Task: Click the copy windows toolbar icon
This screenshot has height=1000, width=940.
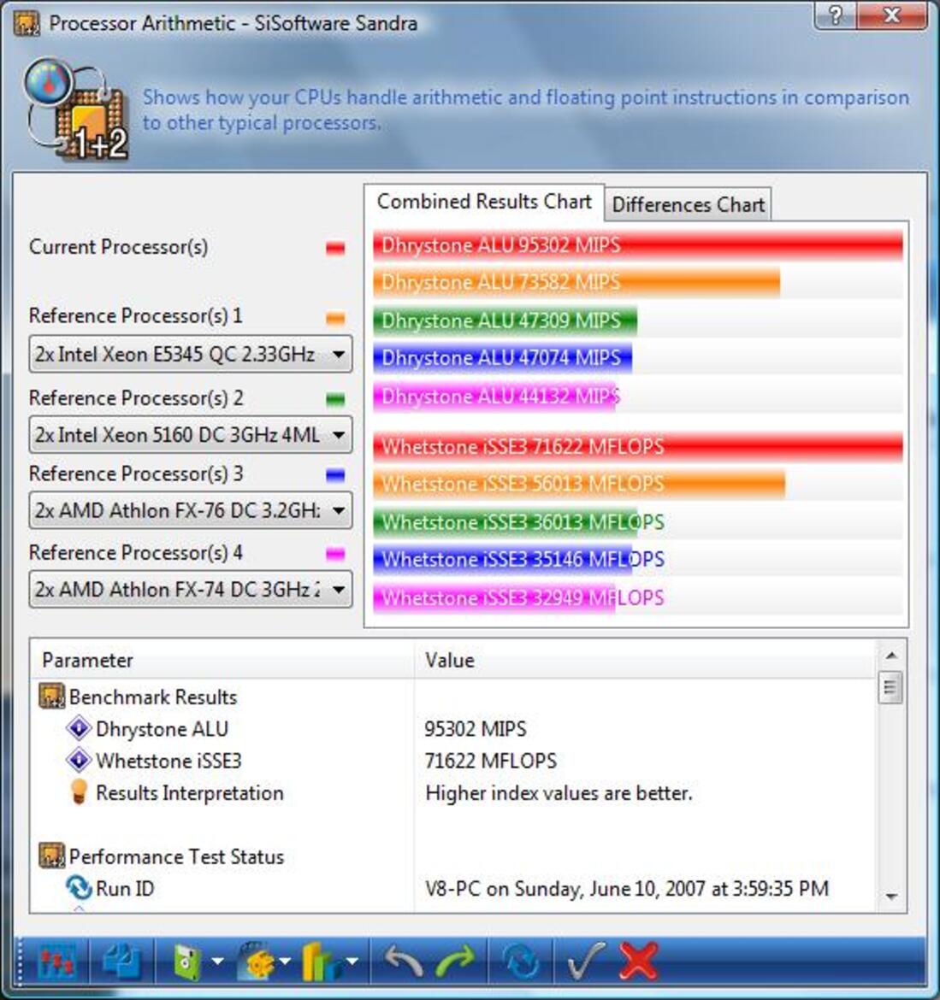Action: [122, 961]
